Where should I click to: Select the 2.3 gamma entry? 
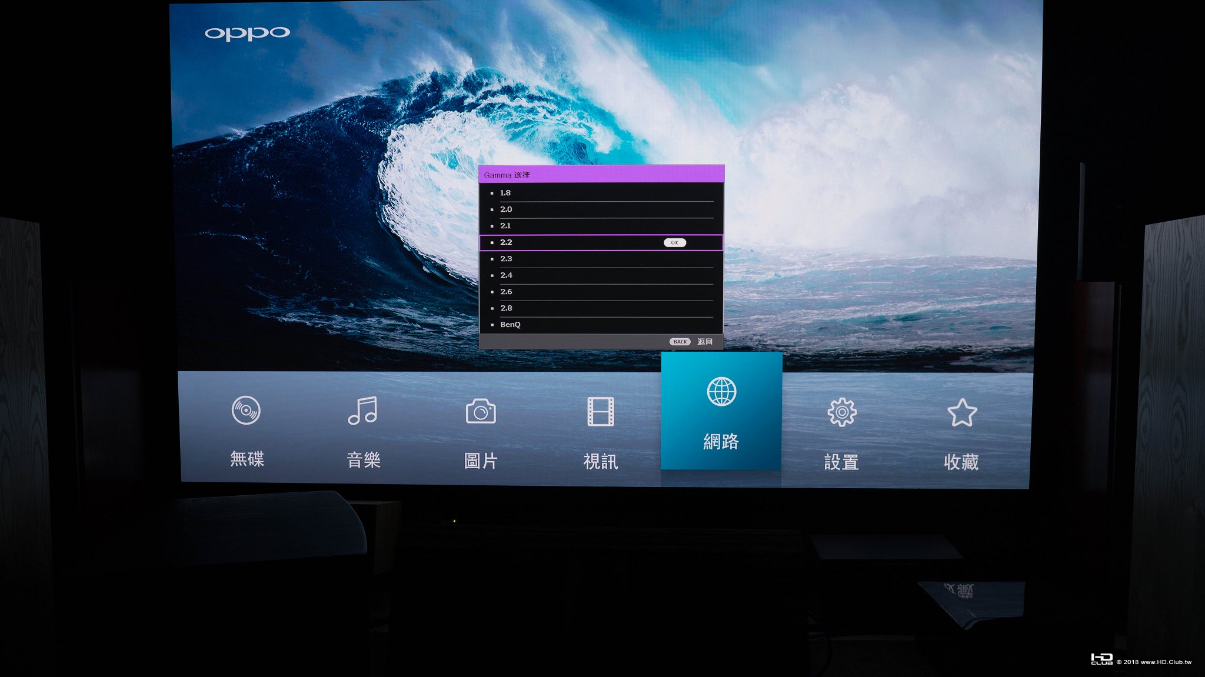pyautogui.click(x=506, y=259)
